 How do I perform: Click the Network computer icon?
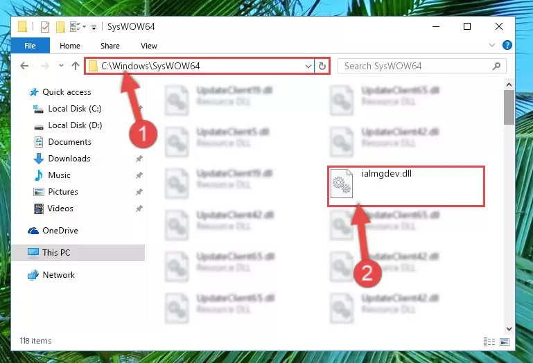33,275
